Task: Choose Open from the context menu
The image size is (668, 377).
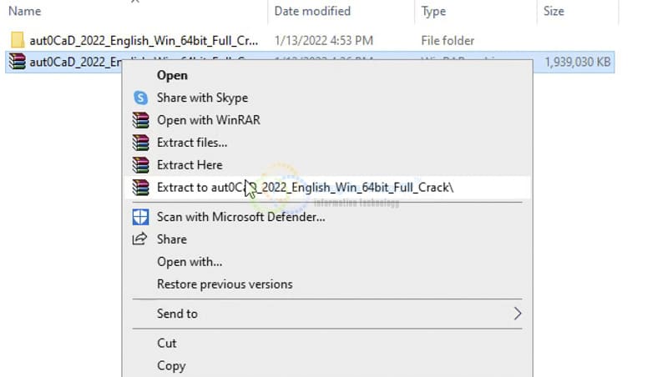Action: 172,75
